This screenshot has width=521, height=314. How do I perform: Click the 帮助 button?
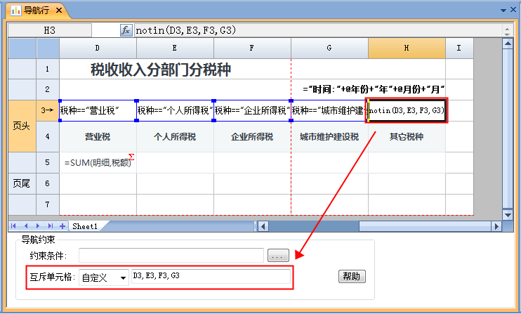click(352, 276)
